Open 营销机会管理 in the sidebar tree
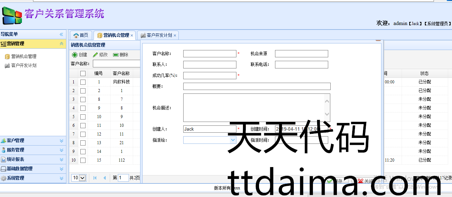This screenshot has width=452, height=197. point(24,56)
